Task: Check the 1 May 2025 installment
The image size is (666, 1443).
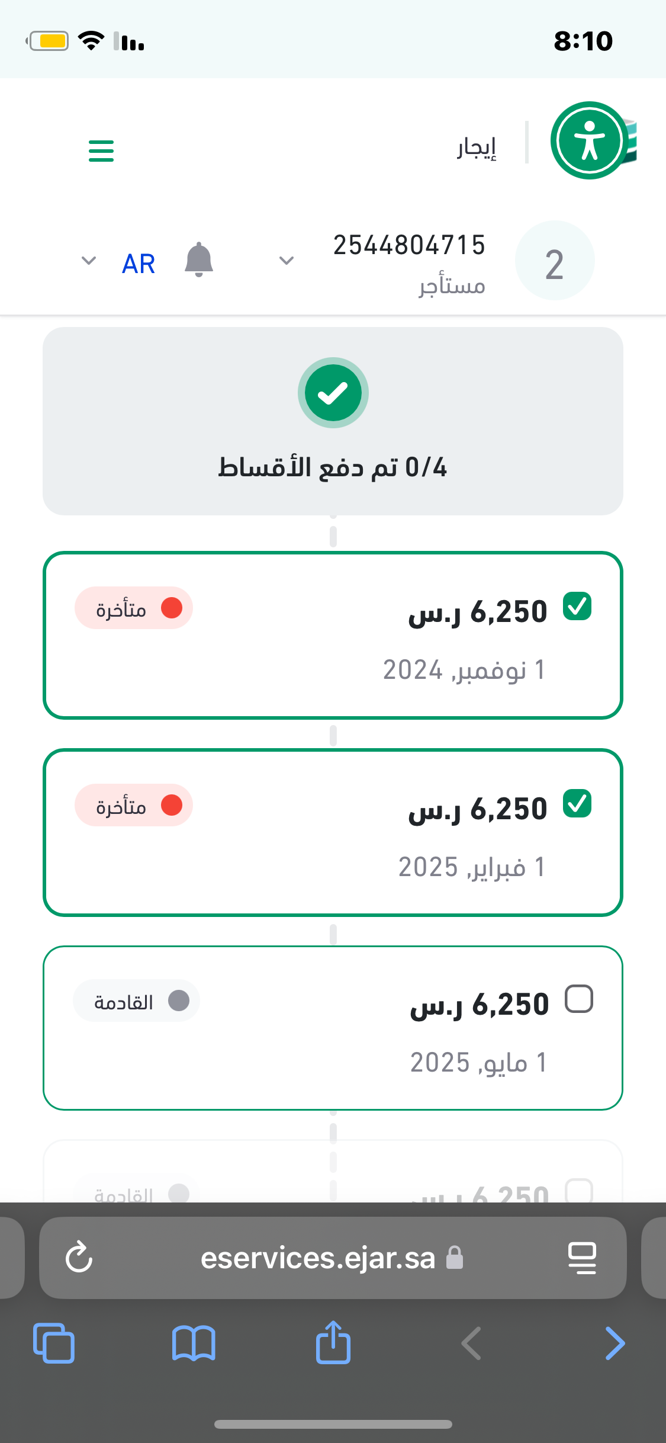Action: coord(578,999)
